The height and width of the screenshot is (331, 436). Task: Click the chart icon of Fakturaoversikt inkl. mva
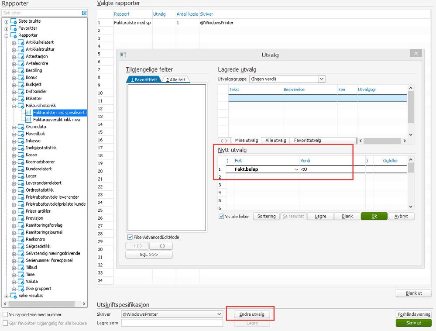[28, 120]
